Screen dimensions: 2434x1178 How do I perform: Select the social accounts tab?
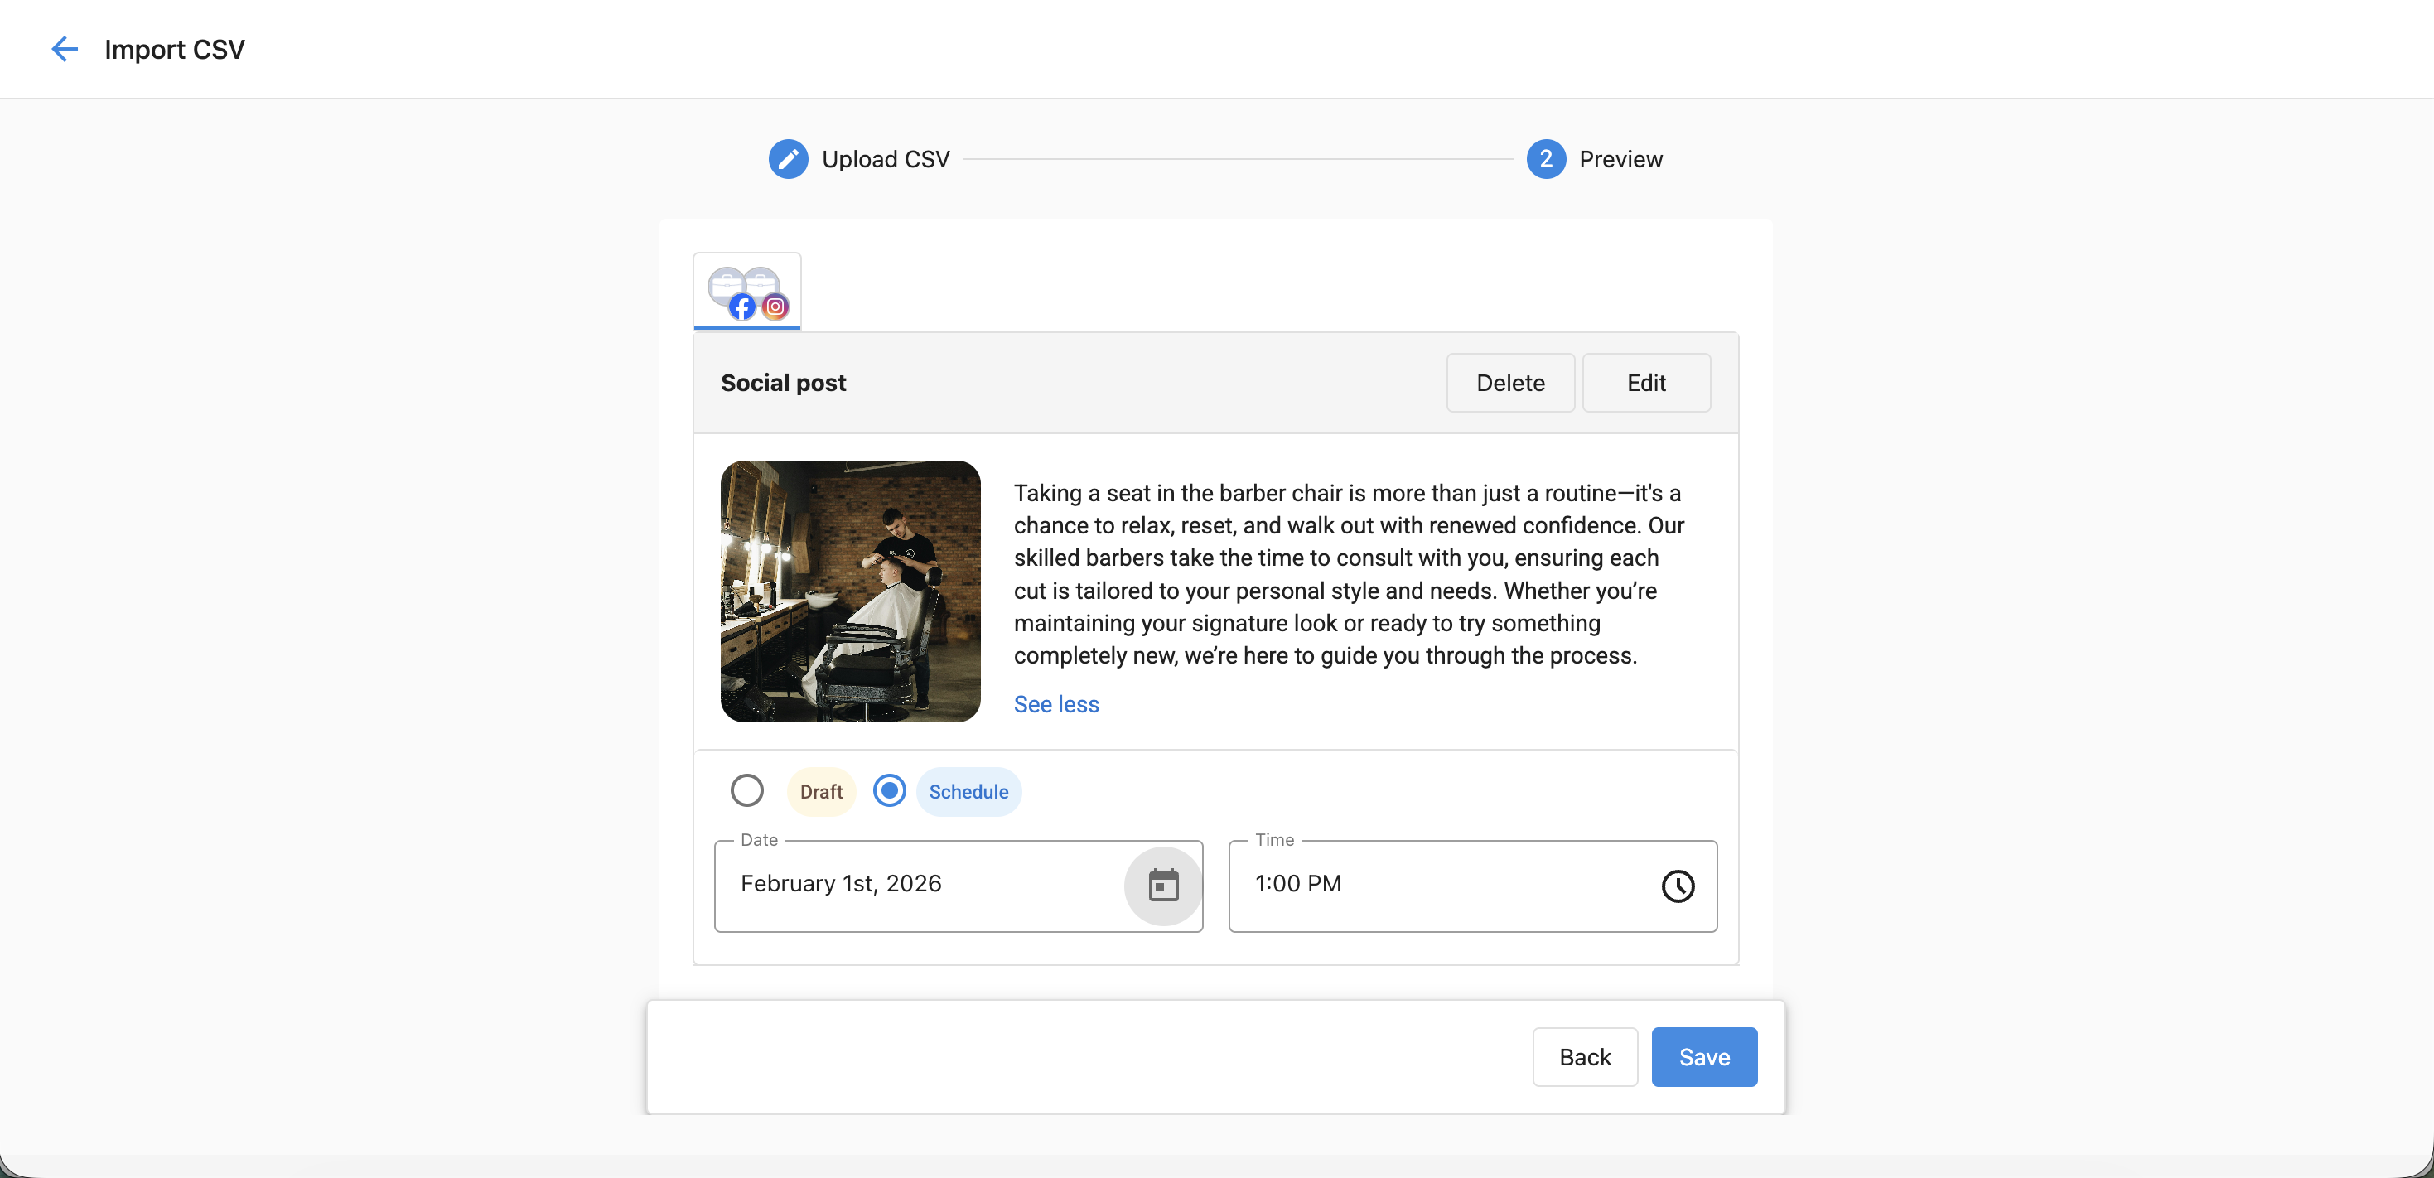point(746,291)
